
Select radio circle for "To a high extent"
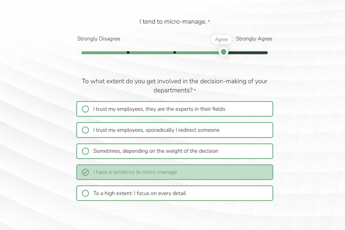[86, 193]
